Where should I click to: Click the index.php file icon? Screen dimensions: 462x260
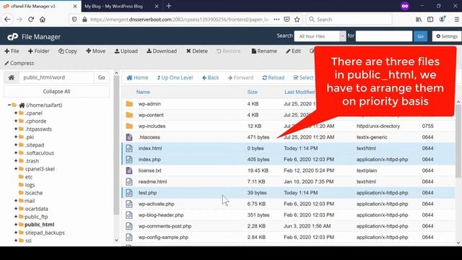pos(129,160)
